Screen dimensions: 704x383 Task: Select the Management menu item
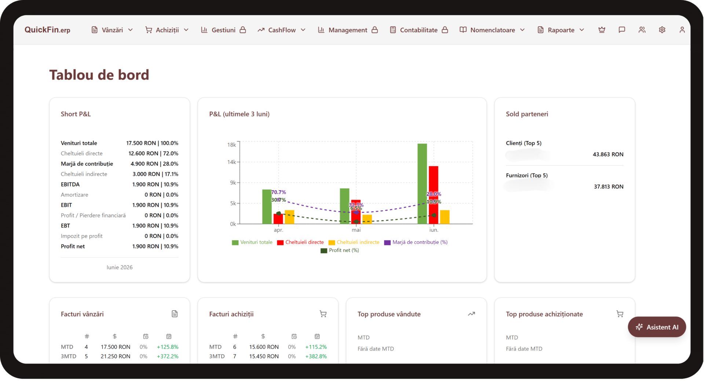(x=348, y=30)
